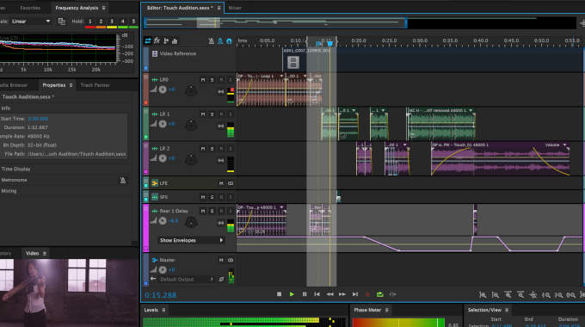Solo the LRs track
This screenshot has width=585, height=327.
click(212, 79)
